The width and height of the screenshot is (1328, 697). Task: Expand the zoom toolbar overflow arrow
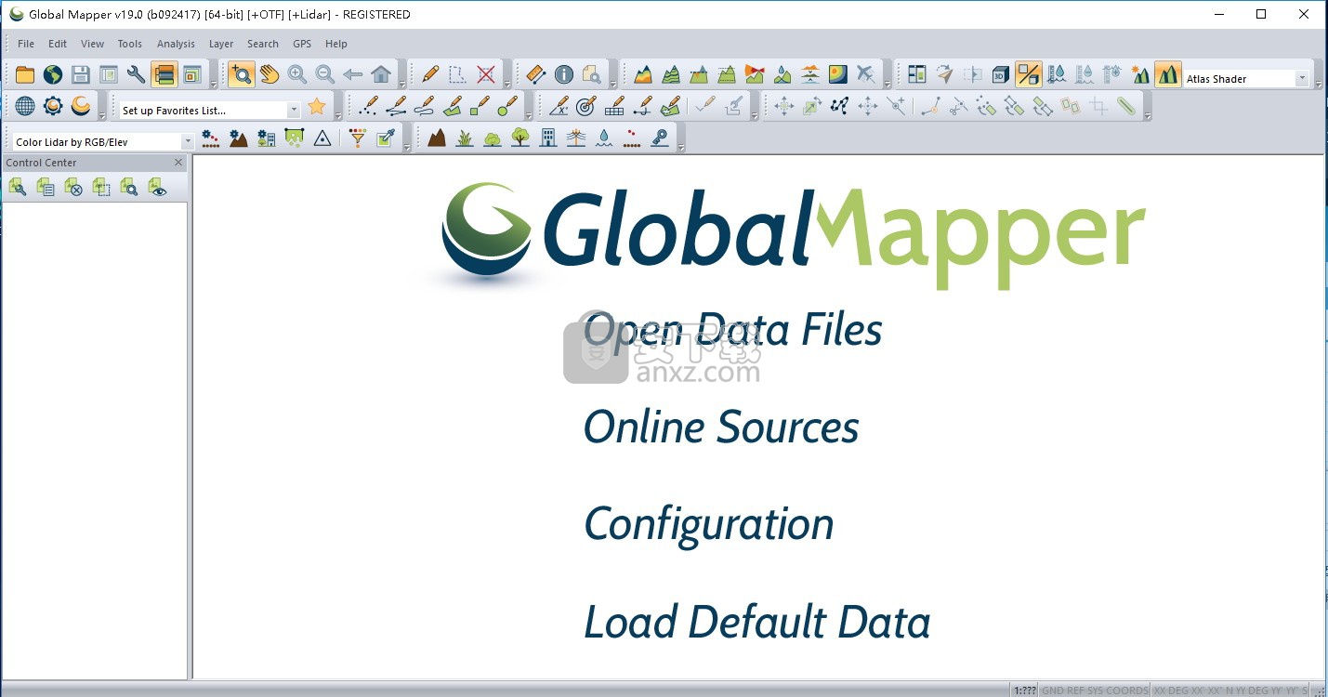(401, 83)
